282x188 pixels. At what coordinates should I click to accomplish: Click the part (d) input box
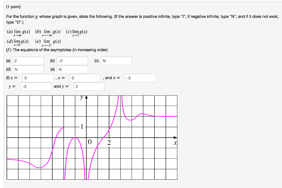28,69
